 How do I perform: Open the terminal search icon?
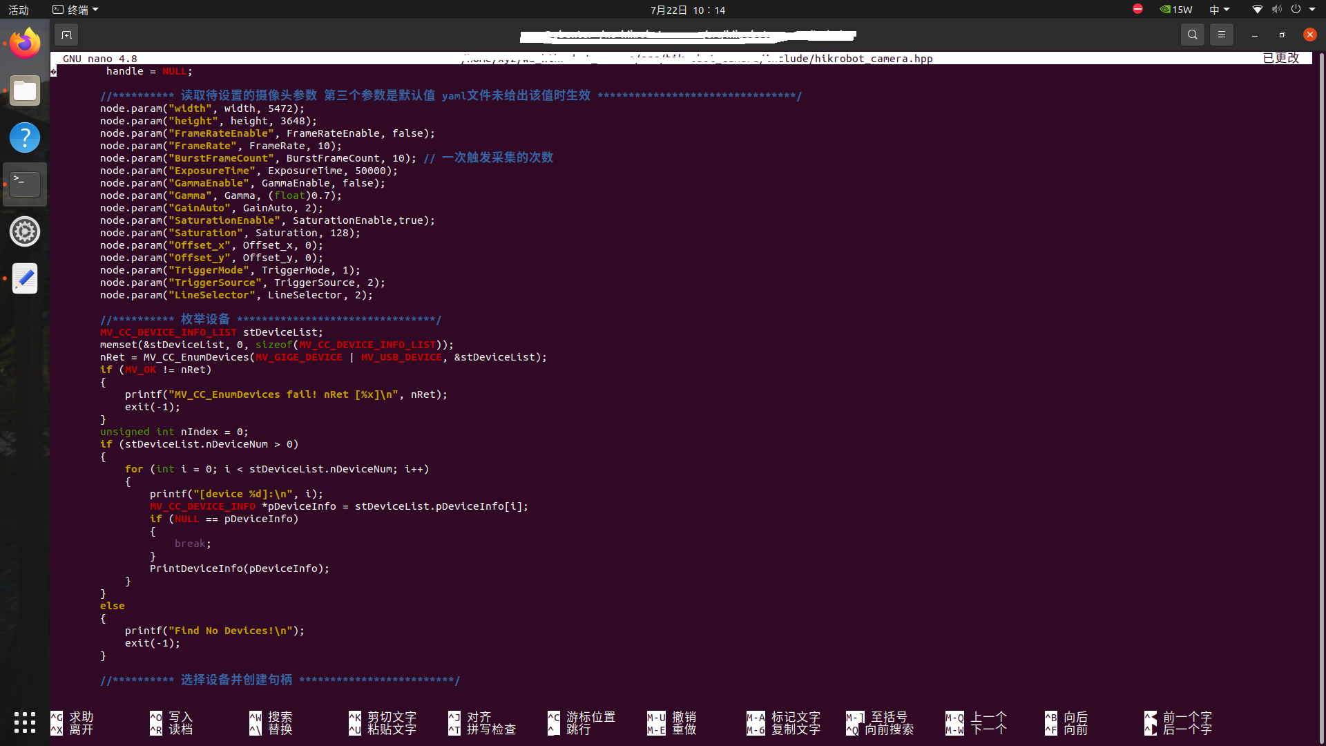pos(1192,35)
